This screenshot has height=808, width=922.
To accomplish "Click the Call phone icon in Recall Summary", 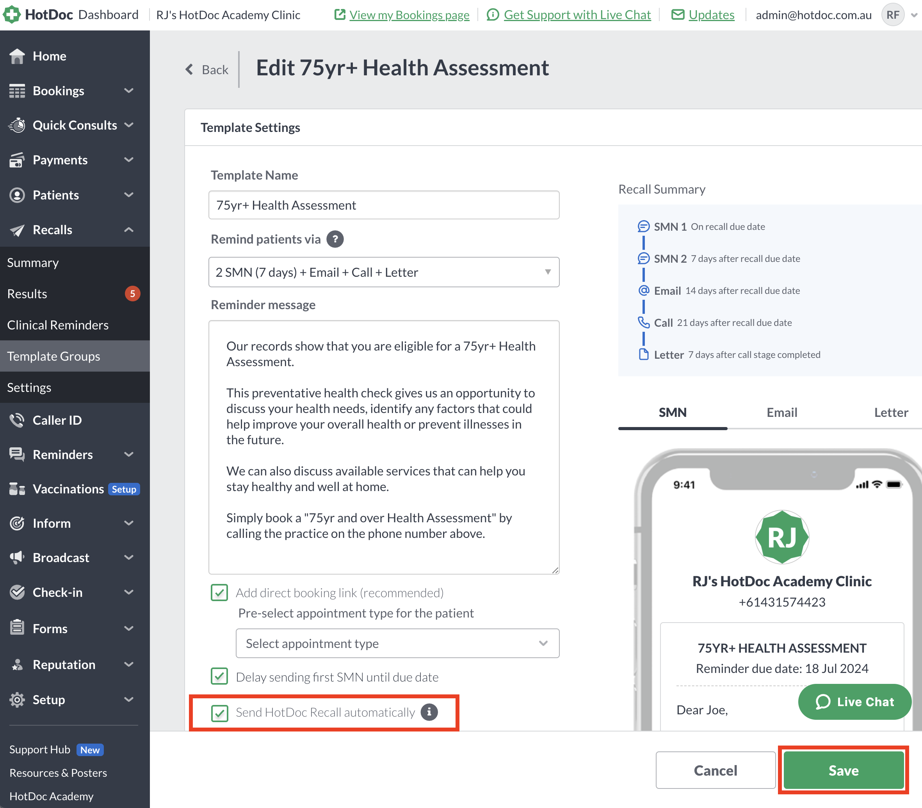I will point(643,322).
